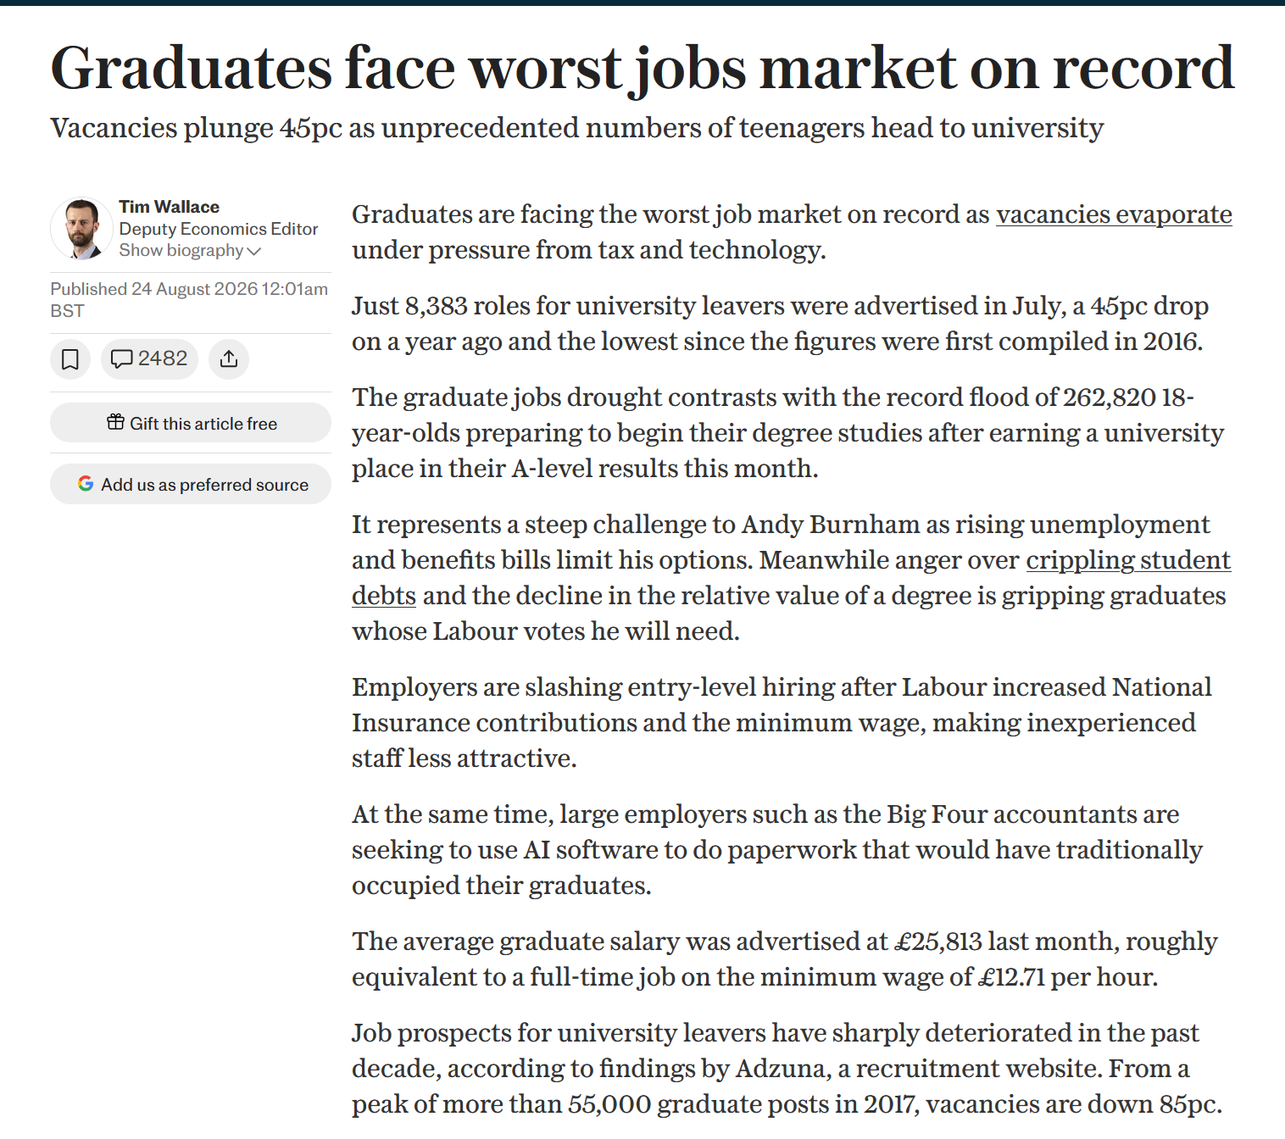Click the Google G logo icon
This screenshot has height=1139, width=1285.
[86, 483]
